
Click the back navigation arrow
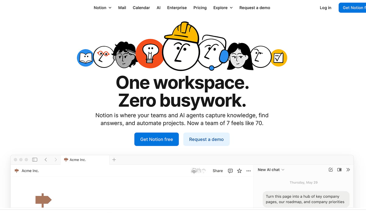(46, 159)
